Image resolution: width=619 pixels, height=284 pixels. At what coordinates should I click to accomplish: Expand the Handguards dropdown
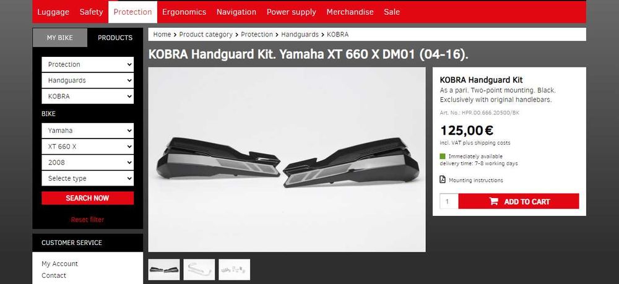click(x=88, y=80)
